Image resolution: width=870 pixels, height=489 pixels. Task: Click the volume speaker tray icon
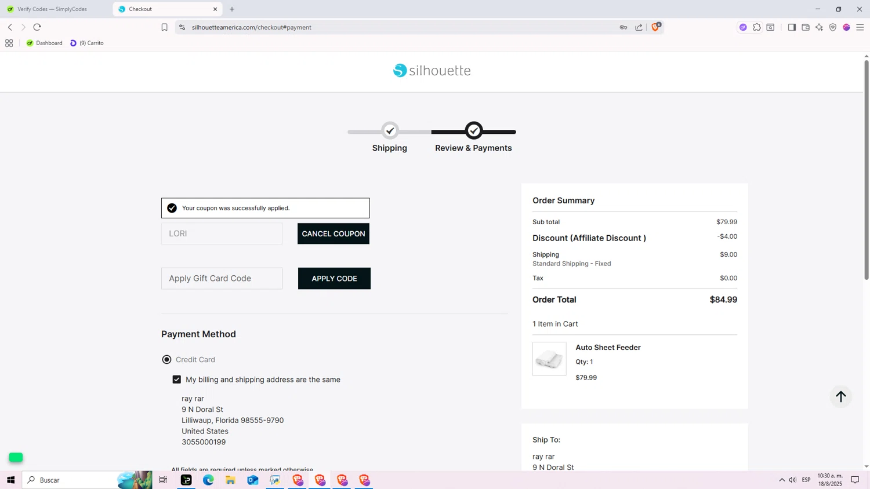793,480
